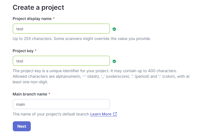The width and height of the screenshot is (198, 136).
Task: Click the red asterisk next to Main branch name
Action: pos(49,94)
